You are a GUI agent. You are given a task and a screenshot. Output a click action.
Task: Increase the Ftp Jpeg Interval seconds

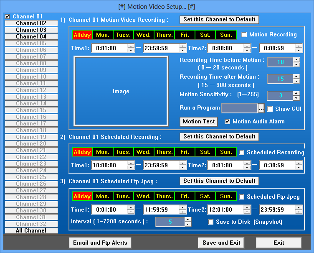187,220
